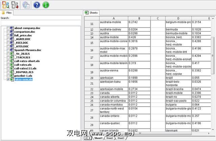Click the value cell '0.1898'
This screenshot has height=141, width=216.
139,78
